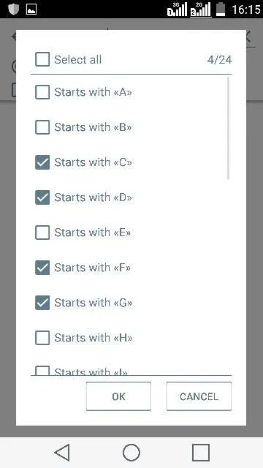
Task: Tap the 3G signal strength icon
Action: [177, 10]
